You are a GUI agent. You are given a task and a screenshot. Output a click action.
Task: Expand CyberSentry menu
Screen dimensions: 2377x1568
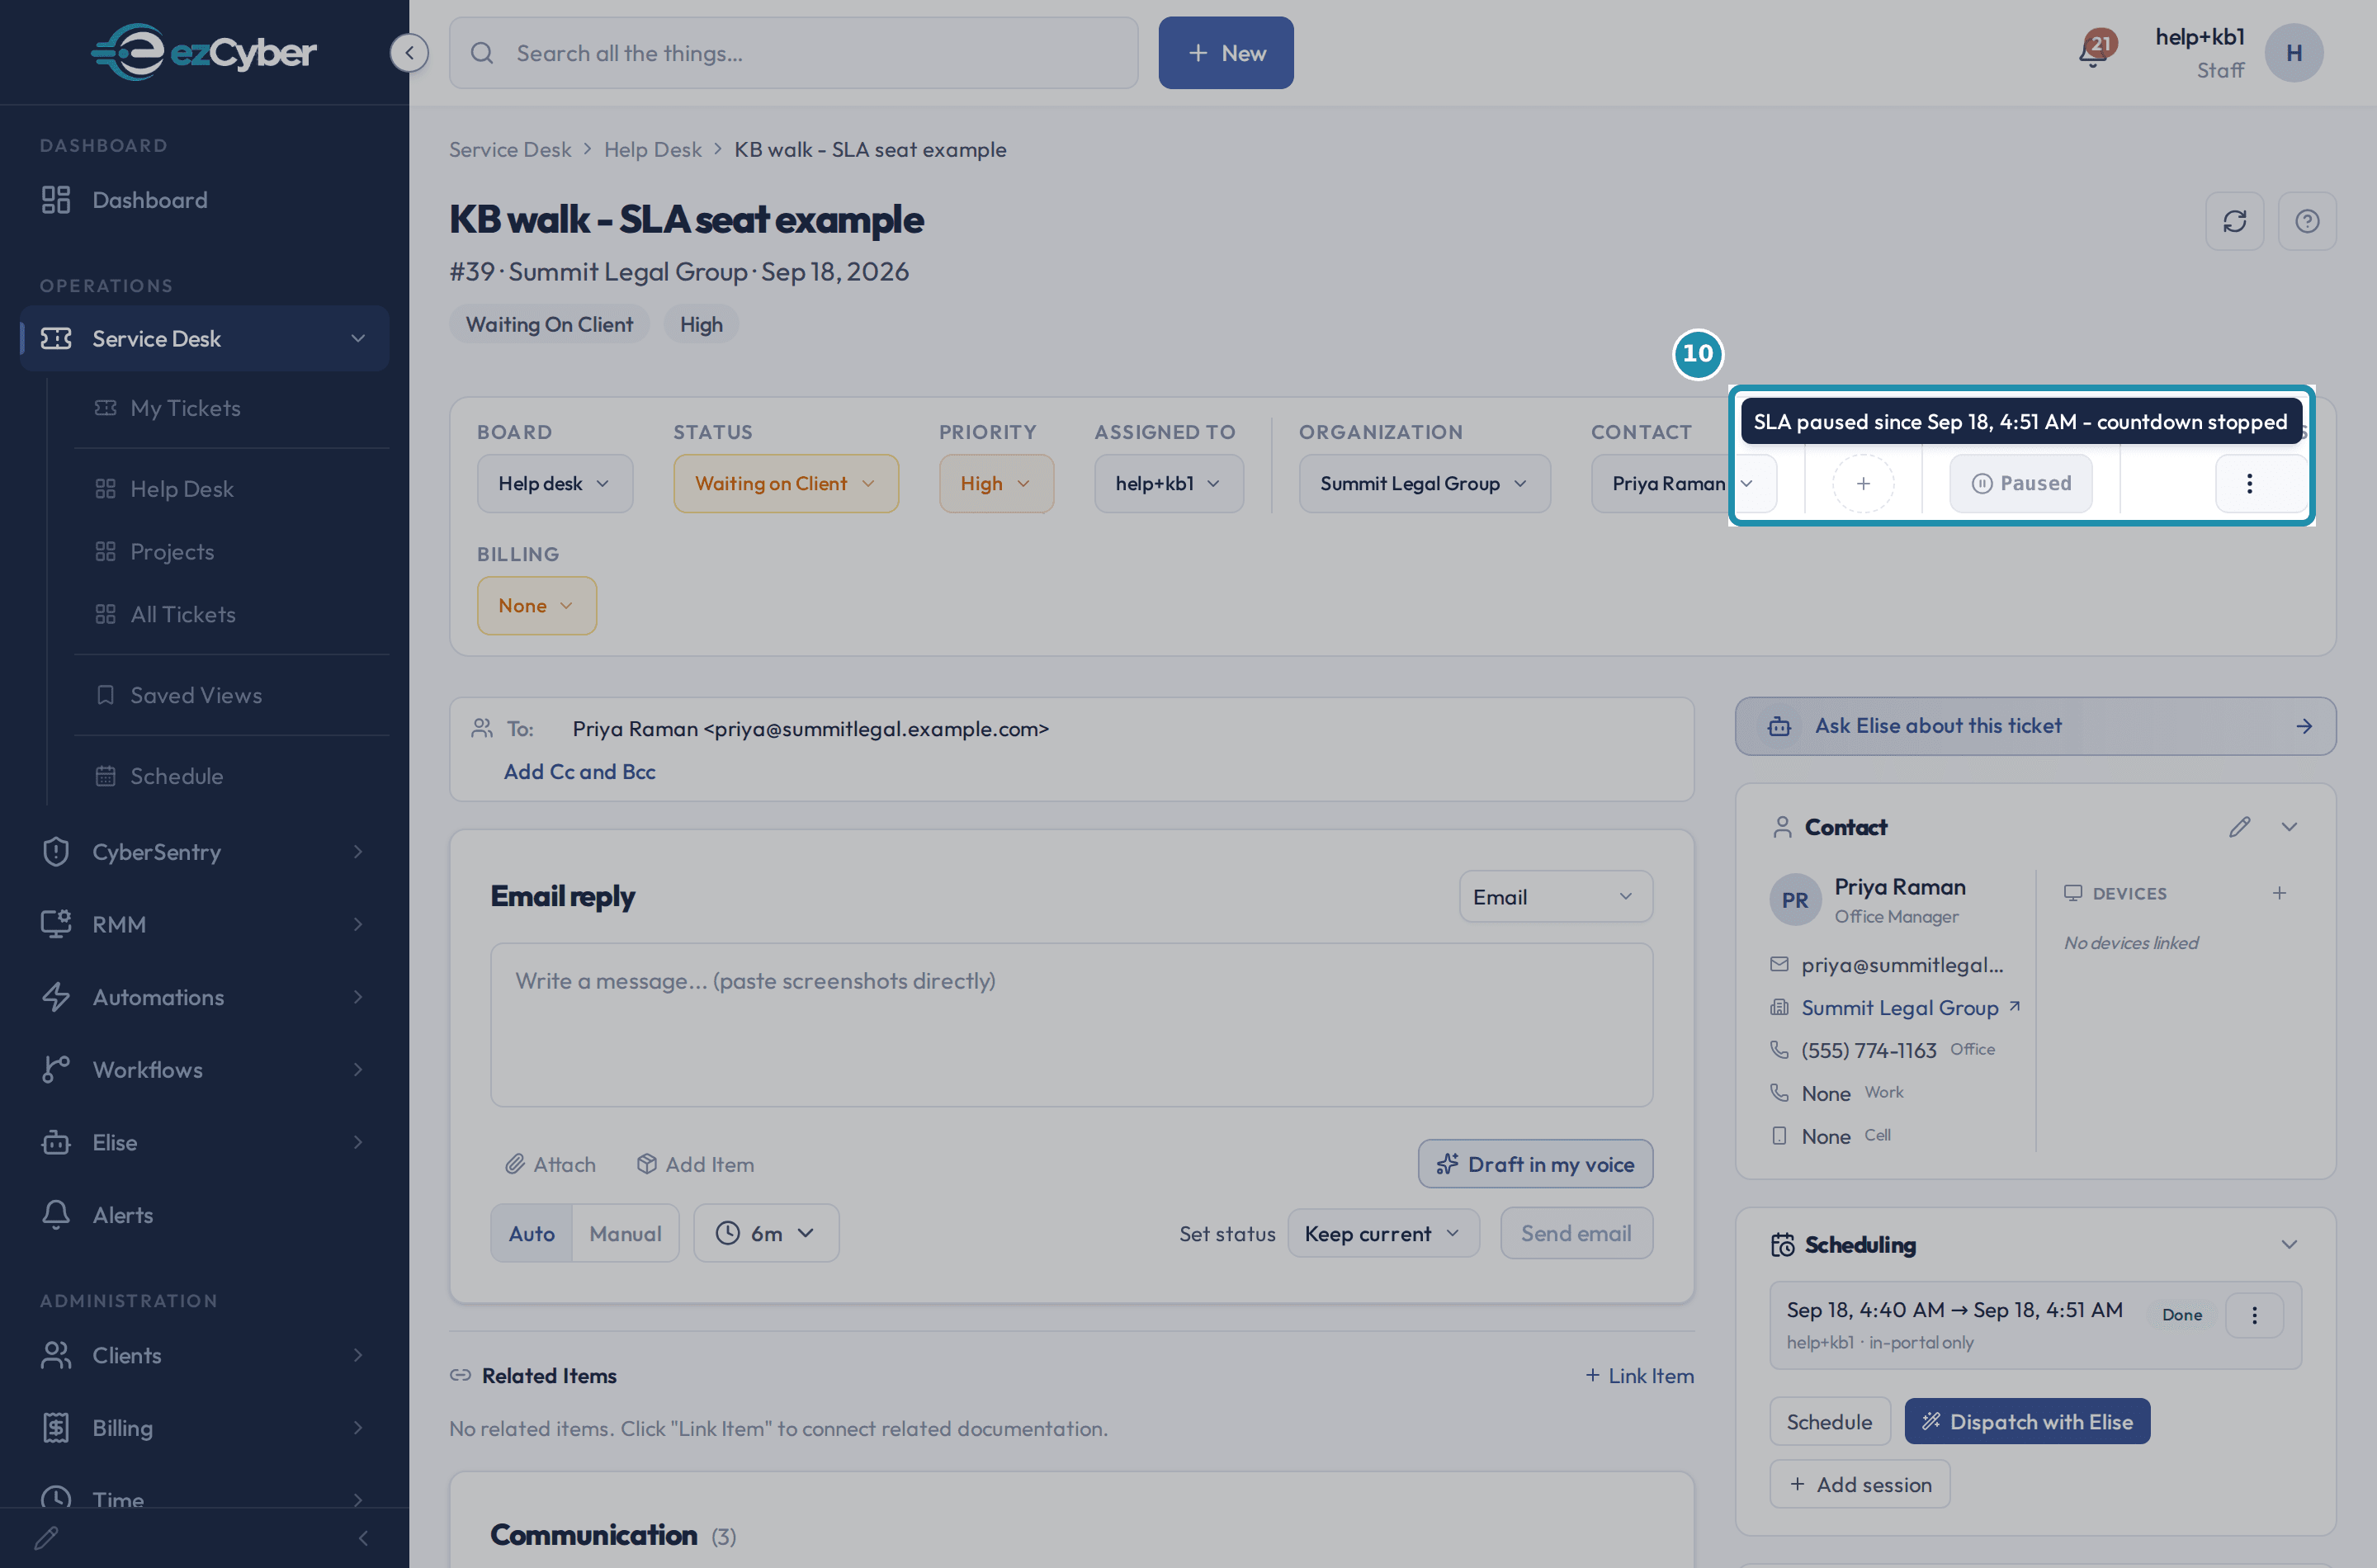coord(204,852)
